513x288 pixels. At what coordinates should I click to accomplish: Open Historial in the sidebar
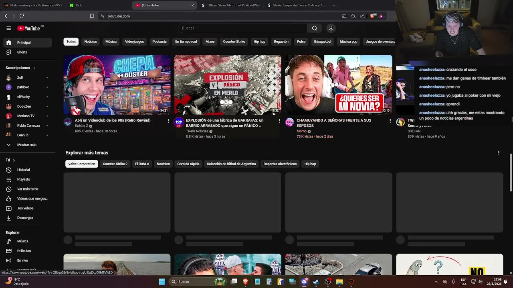pos(27,170)
